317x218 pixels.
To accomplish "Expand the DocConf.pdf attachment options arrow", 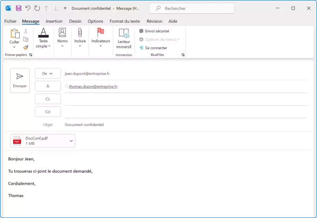I will 71,141.
